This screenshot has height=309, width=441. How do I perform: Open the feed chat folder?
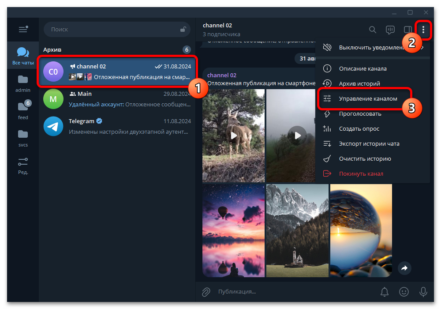tap(23, 111)
